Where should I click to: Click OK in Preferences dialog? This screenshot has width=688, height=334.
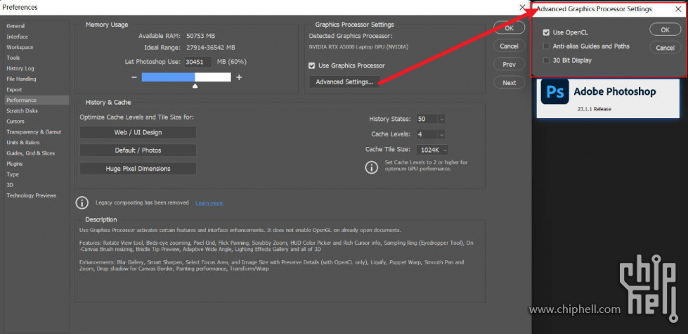pyautogui.click(x=509, y=27)
